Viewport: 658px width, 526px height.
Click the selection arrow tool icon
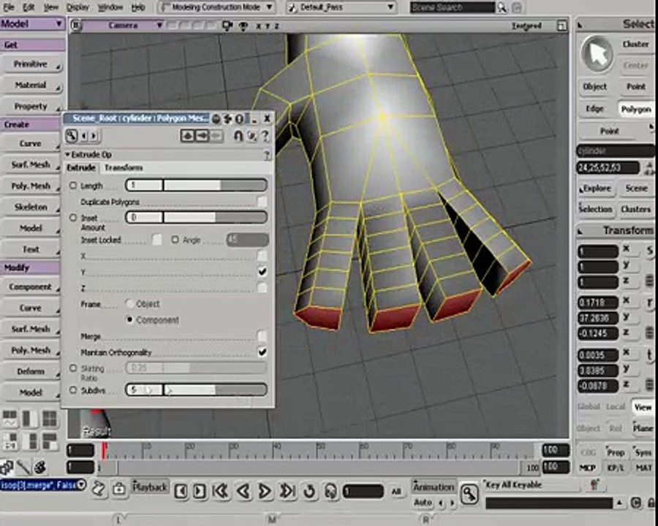coord(597,54)
